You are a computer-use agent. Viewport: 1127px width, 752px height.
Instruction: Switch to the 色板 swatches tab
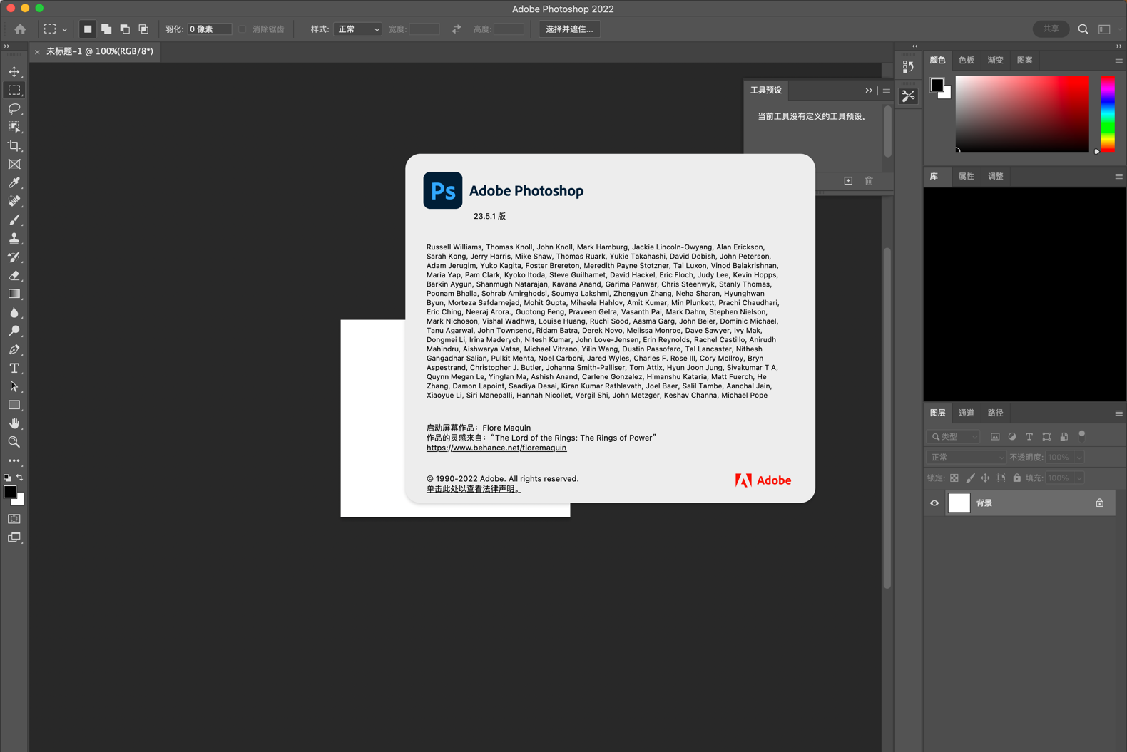point(966,61)
